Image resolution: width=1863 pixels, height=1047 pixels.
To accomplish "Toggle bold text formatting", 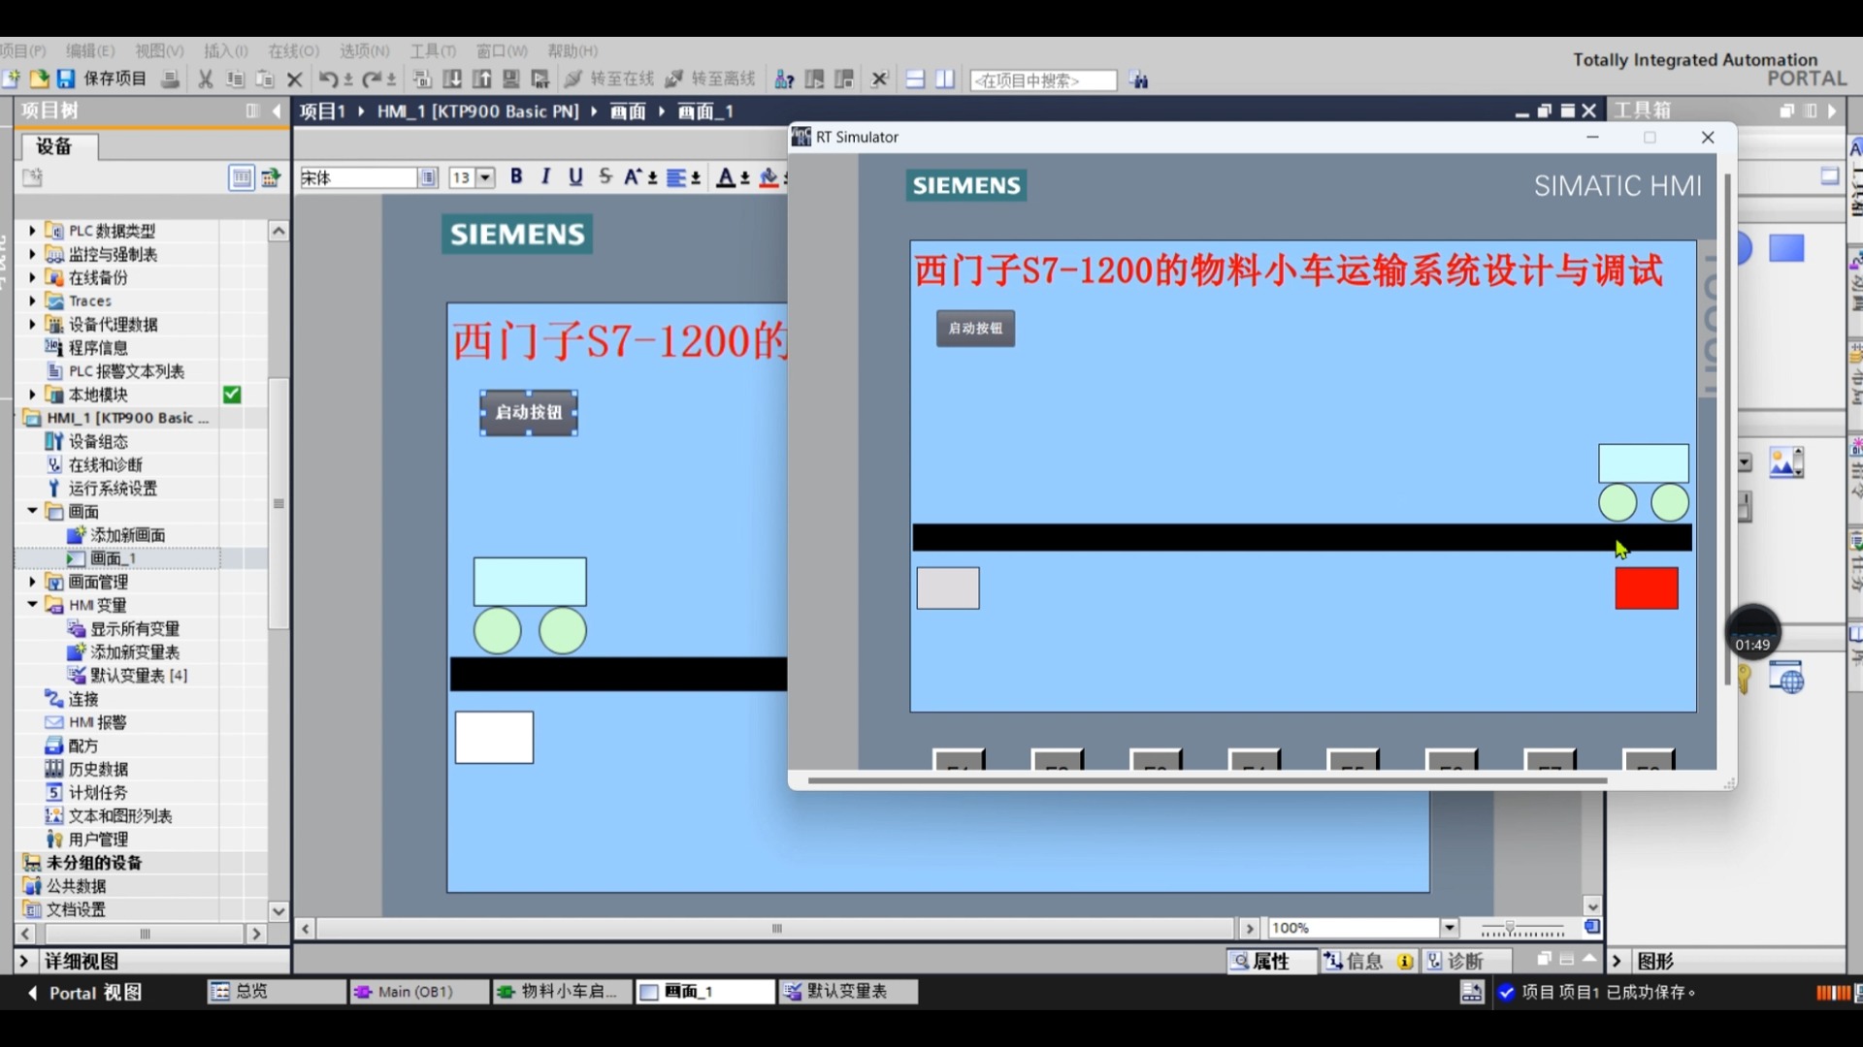I will click(x=516, y=176).
